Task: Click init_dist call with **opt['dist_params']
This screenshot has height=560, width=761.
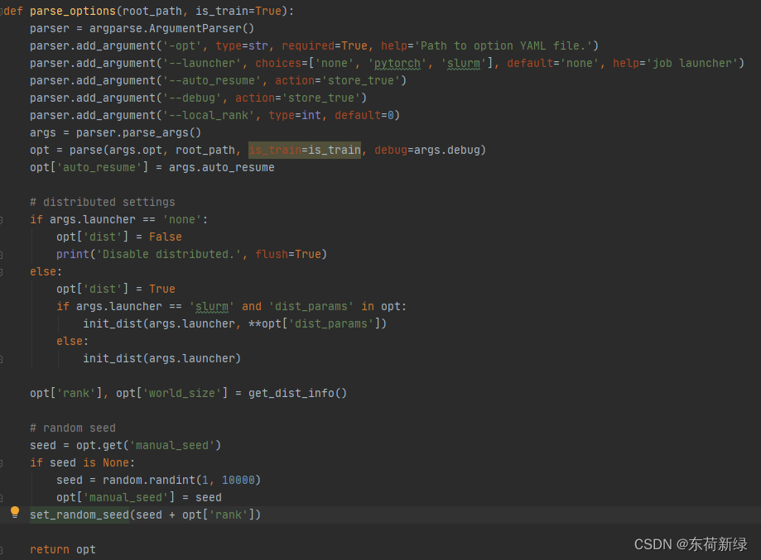Action: pos(234,324)
